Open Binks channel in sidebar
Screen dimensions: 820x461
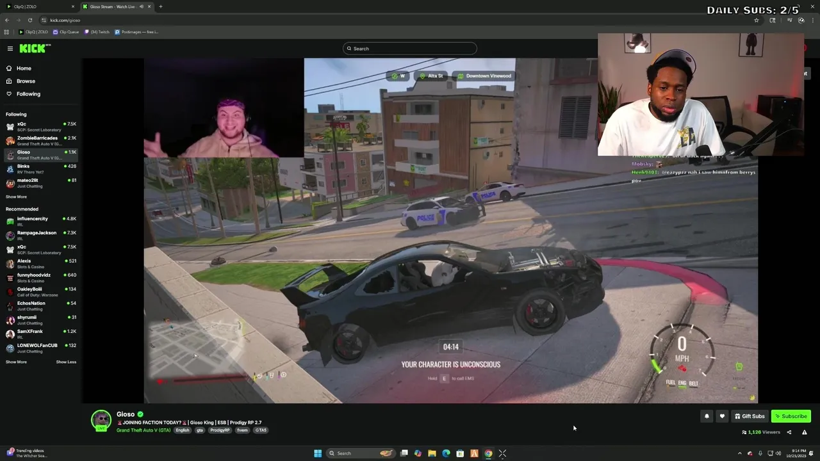tap(41, 169)
